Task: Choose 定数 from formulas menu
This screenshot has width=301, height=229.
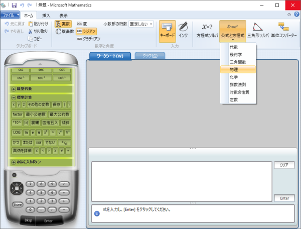Action: click(x=238, y=99)
